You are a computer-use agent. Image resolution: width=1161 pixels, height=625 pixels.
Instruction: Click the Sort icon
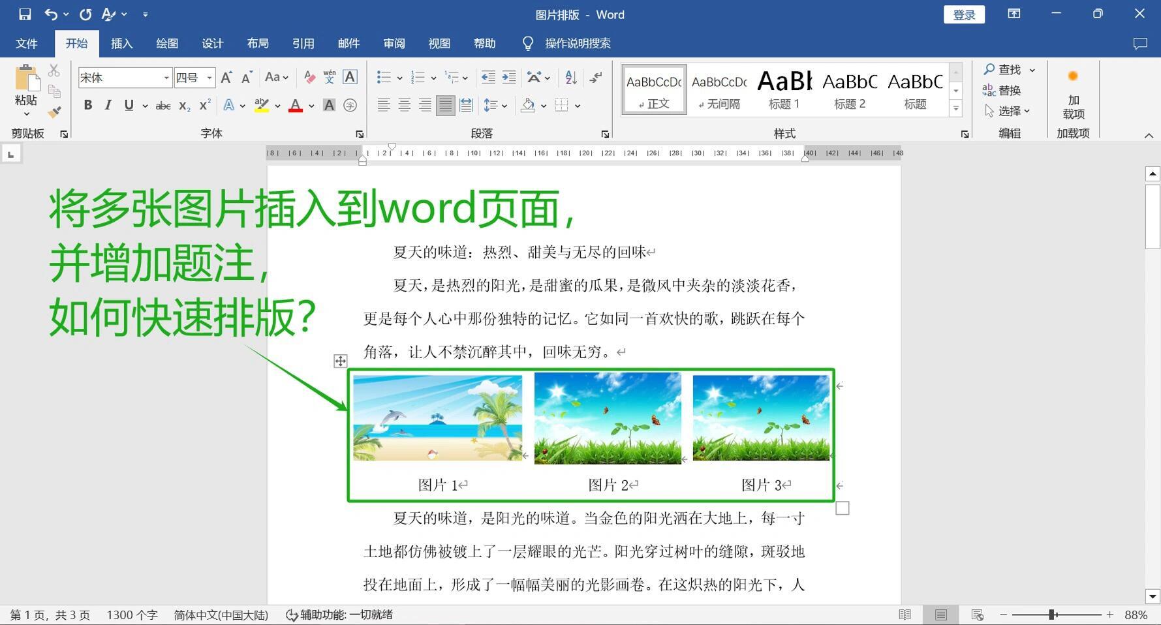(x=571, y=78)
